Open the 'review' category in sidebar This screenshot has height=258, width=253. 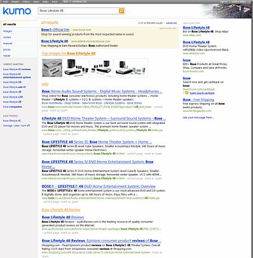point(7,37)
